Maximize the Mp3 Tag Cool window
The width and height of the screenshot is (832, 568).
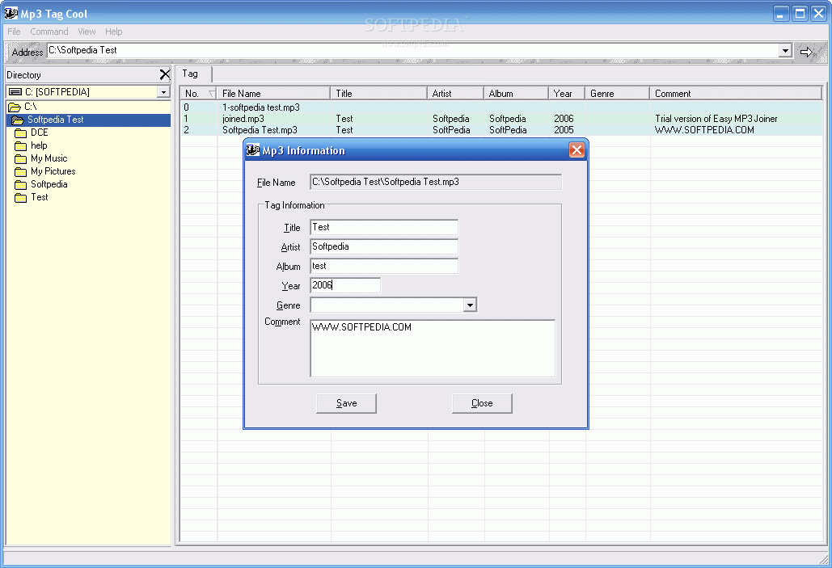click(800, 13)
